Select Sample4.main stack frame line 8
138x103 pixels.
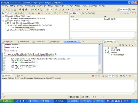(x=25, y=28)
